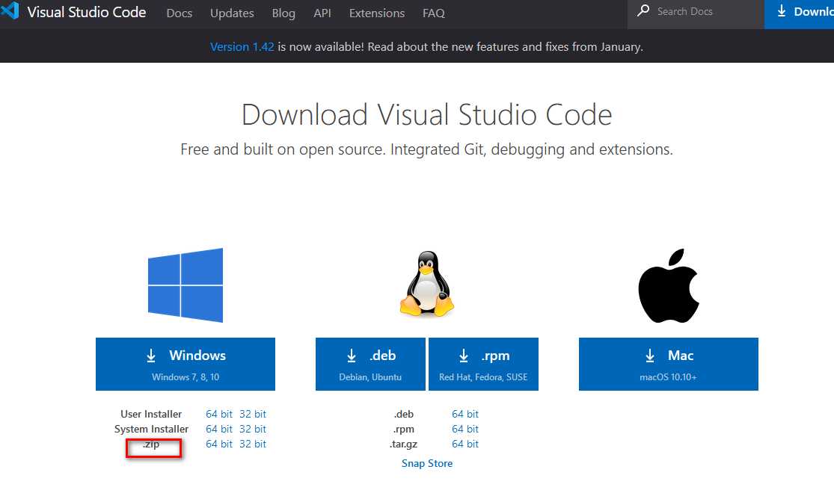Click the Apple logo image

click(669, 285)
